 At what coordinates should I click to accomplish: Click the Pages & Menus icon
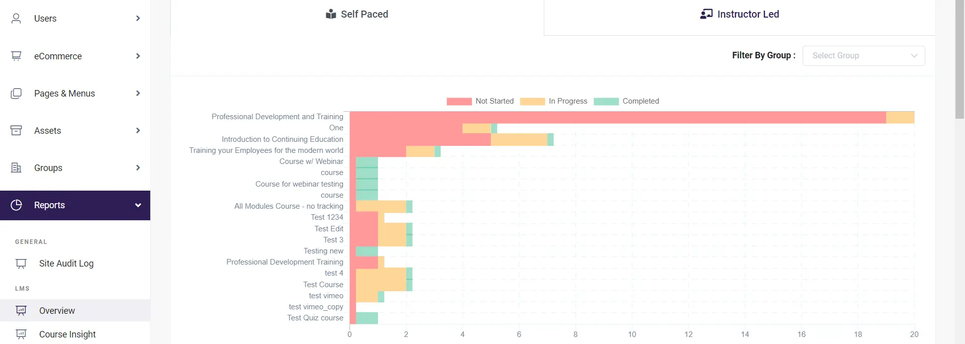click(17, 93)
